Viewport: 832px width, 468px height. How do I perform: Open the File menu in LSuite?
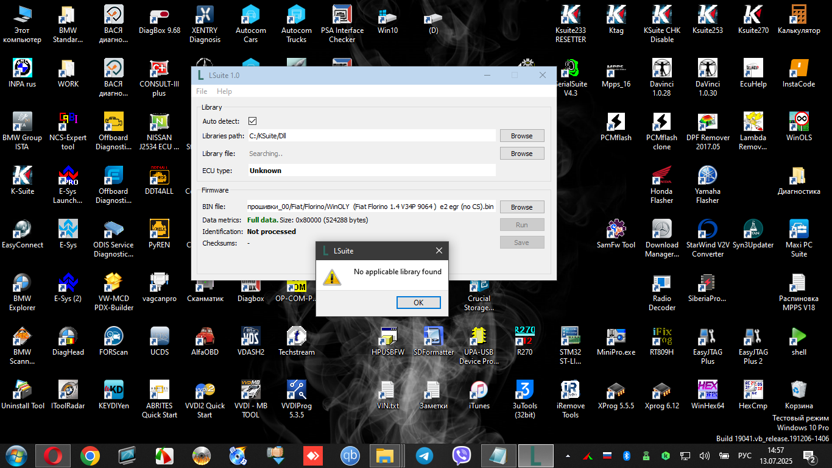click(x=202, y=91)
